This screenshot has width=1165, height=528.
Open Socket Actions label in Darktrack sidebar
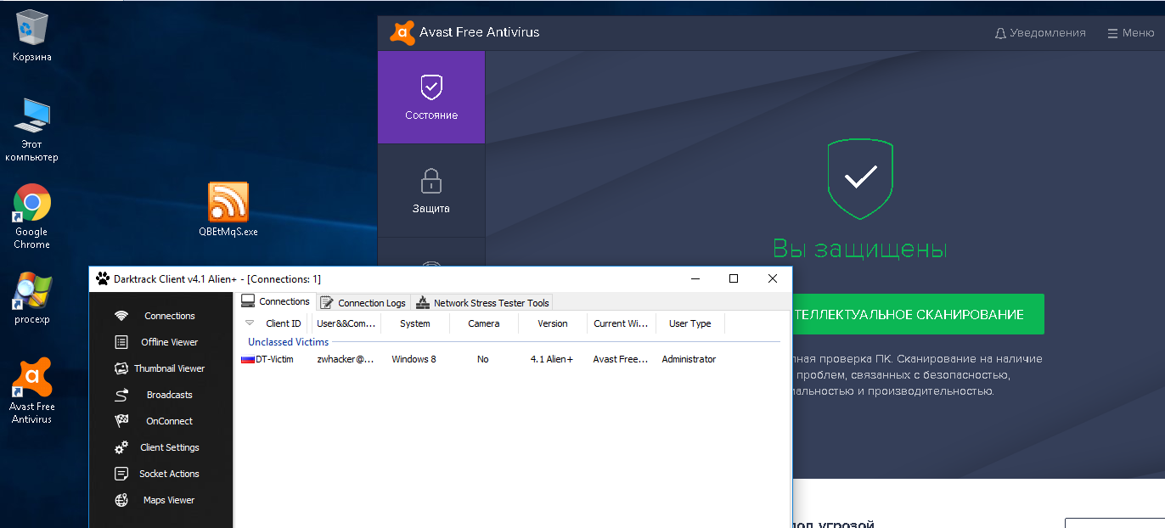pyautogui.click(x=169, y=474)
